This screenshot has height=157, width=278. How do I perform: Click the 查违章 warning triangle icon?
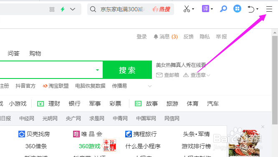point(186,75)
